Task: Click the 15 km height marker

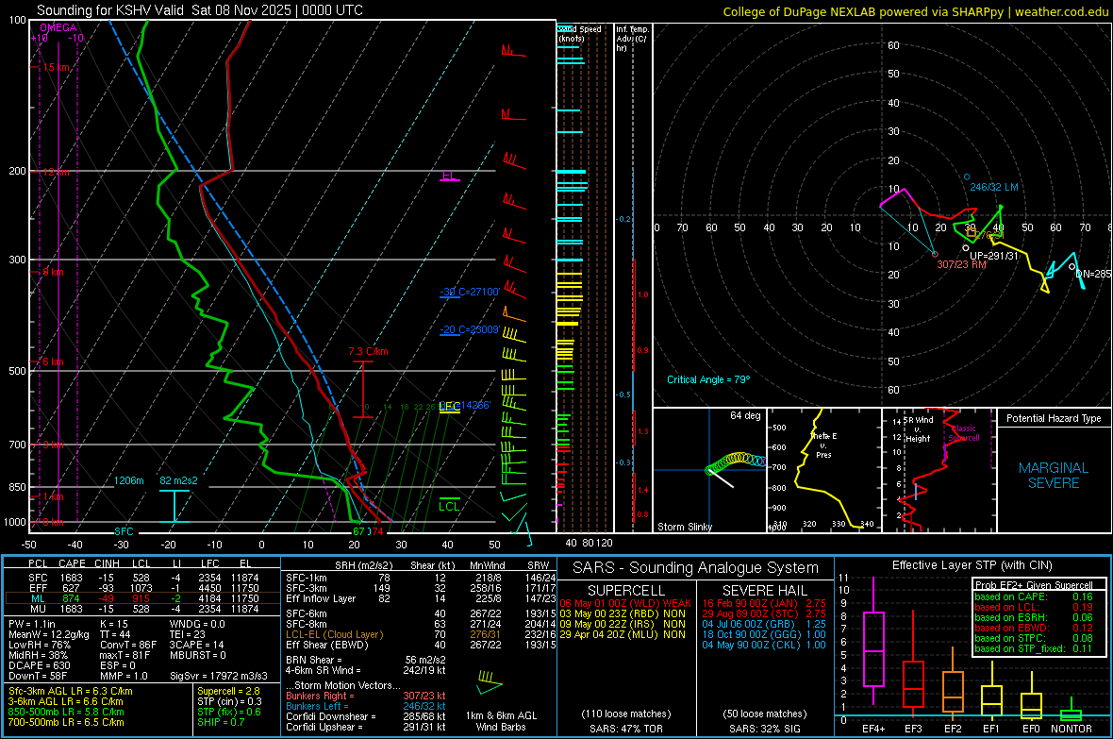Action: pos(56,68)
